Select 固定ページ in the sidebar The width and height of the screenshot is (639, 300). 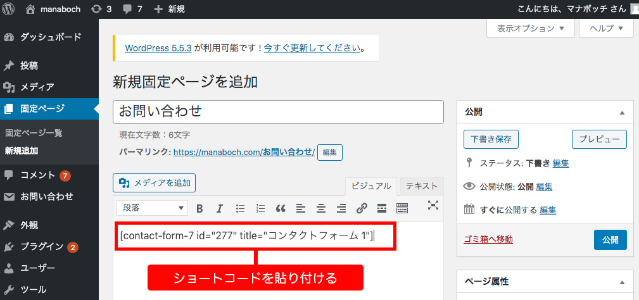[x=49, y=109]
